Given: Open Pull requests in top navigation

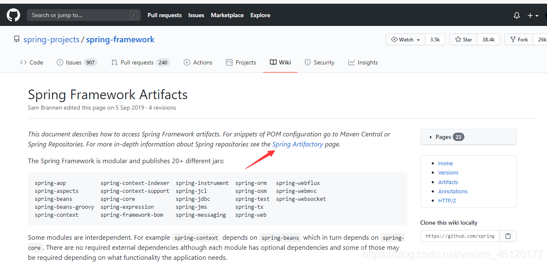Looking at the screenshot, I should (165, 15).
